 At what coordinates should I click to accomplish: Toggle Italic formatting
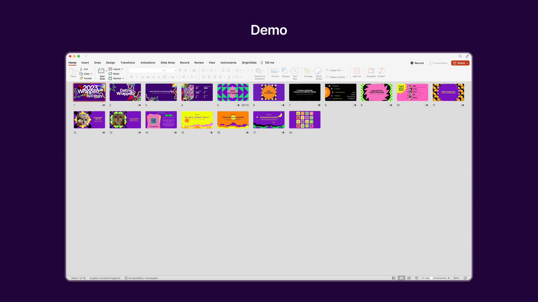pyautogui.click(x=137, y=77)
